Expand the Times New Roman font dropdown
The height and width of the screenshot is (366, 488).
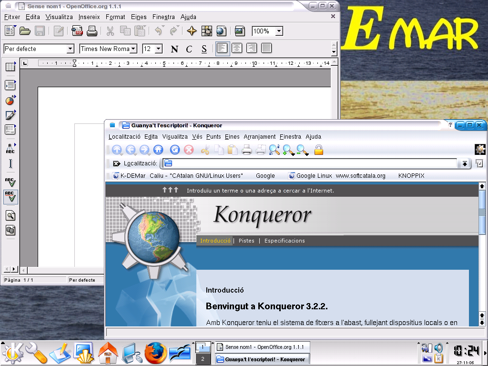click(x=133, y=49)
